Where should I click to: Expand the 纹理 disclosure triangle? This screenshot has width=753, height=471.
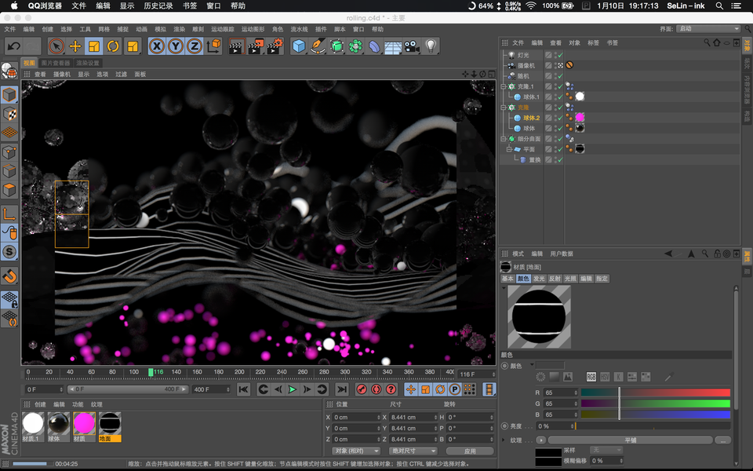tap(504, 440)
